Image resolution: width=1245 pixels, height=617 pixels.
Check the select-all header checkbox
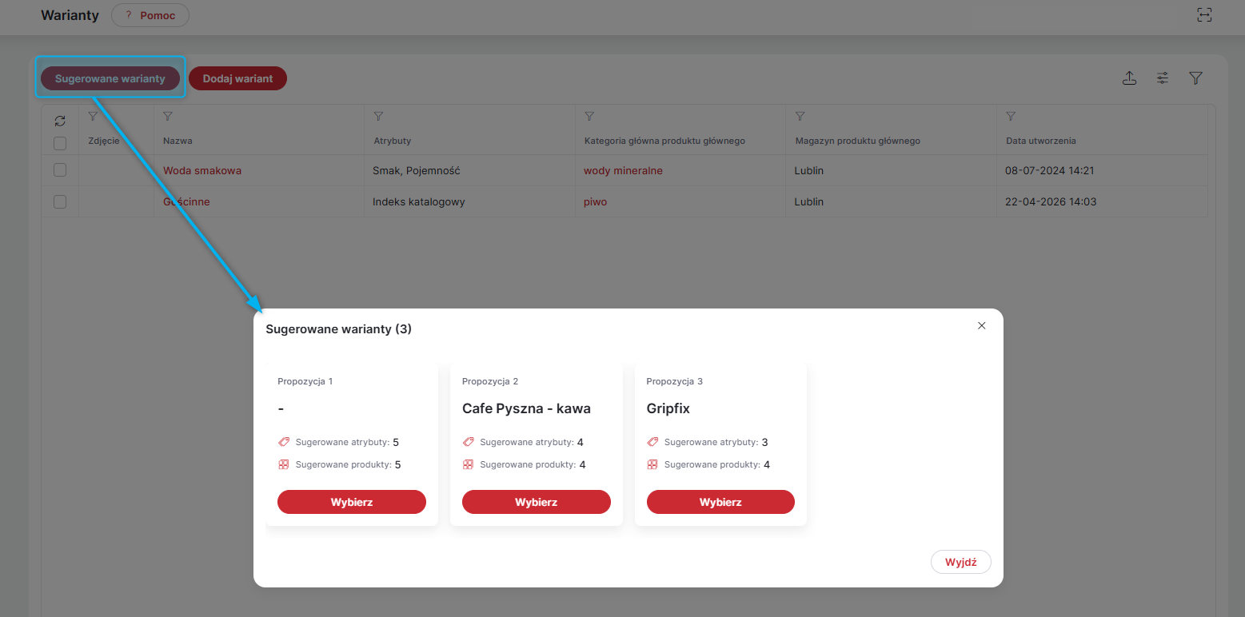(60, 144)
